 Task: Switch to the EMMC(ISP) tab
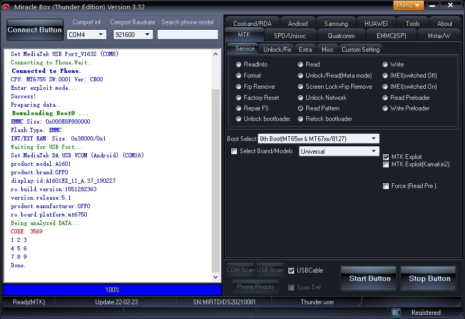coord(391,36)
